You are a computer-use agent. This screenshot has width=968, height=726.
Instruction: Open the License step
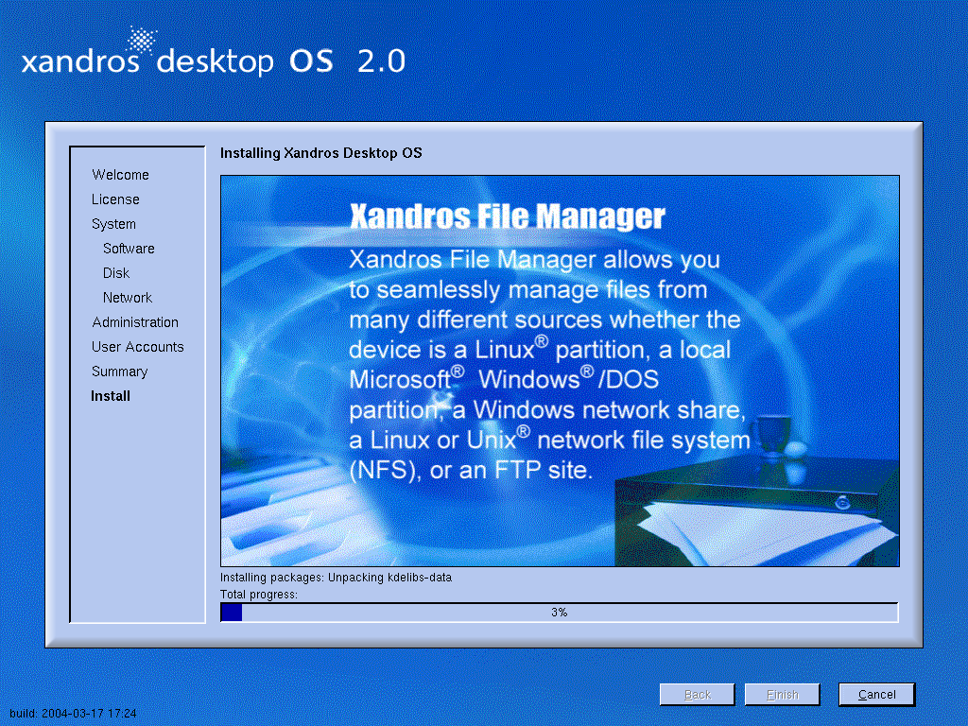point(115,199)
